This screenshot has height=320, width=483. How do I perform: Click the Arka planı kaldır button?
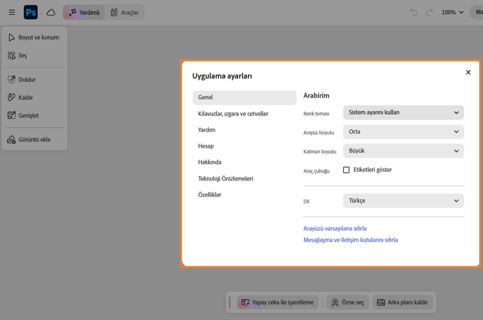(402, 302)
